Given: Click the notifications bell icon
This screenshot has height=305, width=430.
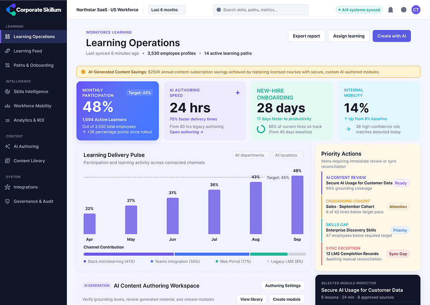Looking at the screenshot, I should [390, 10].
